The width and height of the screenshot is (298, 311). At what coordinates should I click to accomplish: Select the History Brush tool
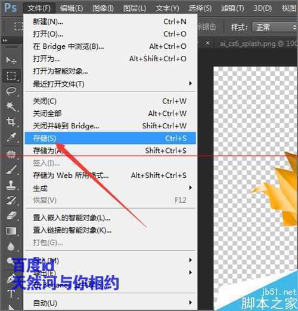[x=11, y=200]
